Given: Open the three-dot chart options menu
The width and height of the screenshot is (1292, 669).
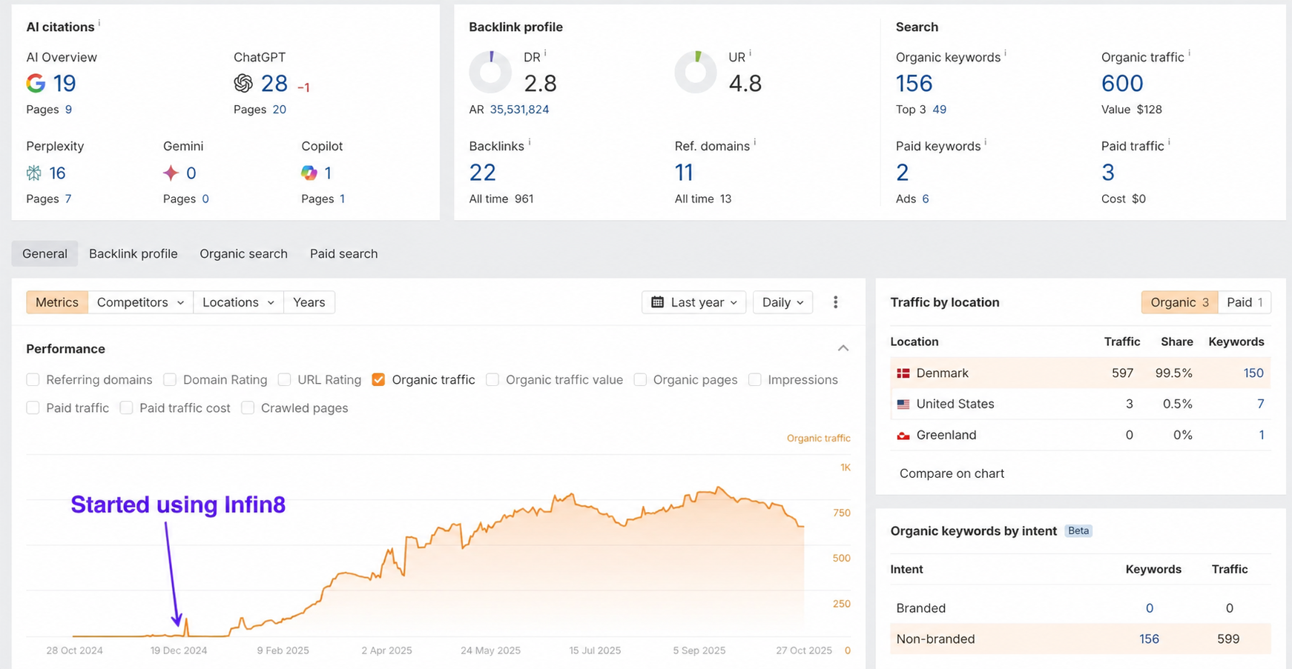Looking at the screenshot, I should click(836, 302).
